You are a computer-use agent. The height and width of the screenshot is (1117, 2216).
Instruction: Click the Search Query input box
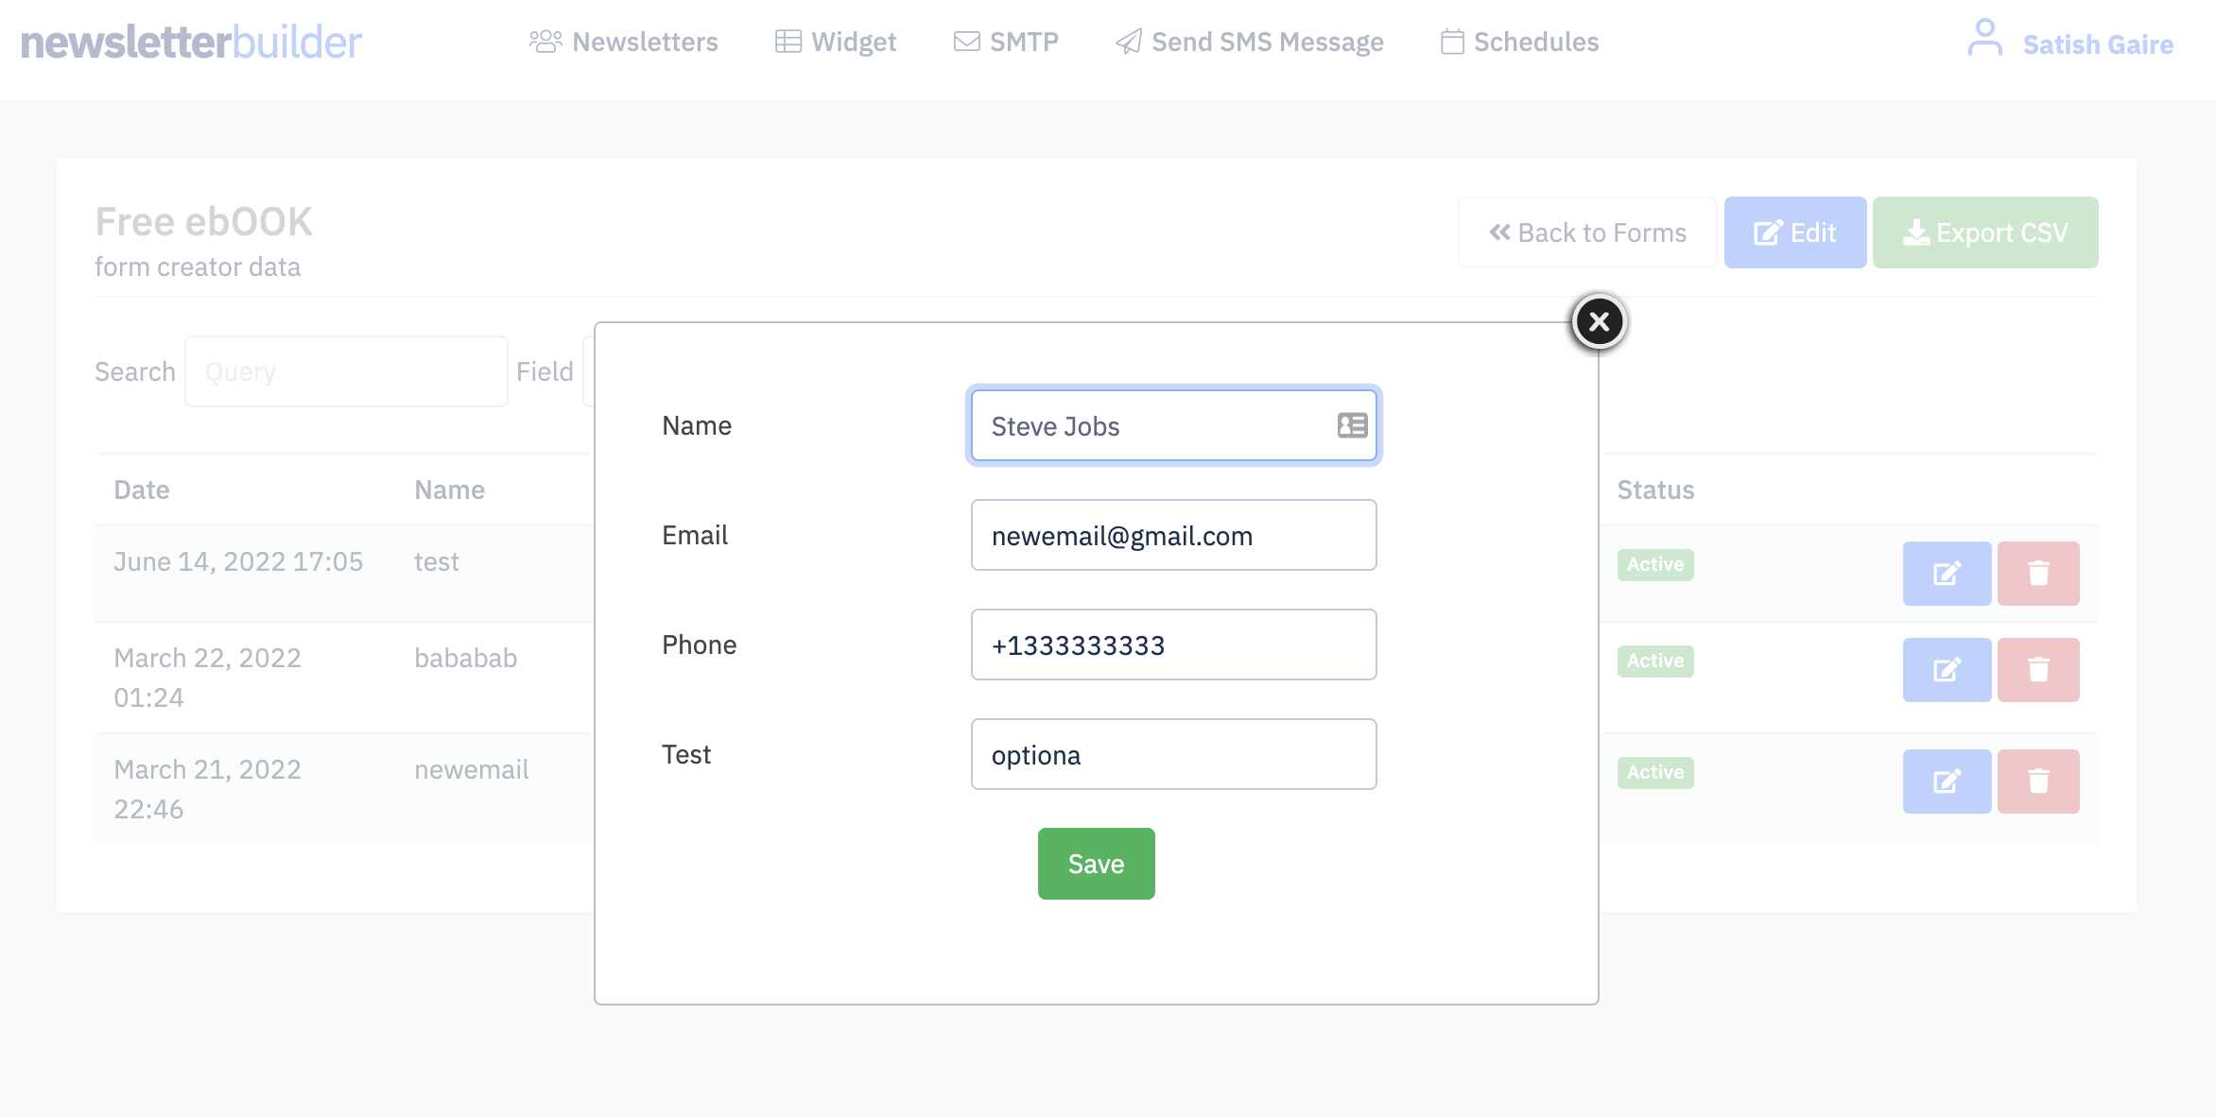click(346, 371)
